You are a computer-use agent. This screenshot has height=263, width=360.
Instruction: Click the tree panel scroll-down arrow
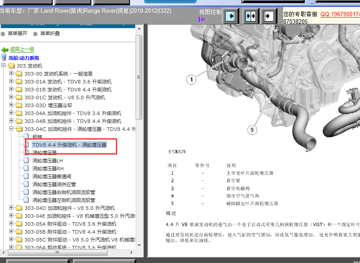tap(139, 245)
